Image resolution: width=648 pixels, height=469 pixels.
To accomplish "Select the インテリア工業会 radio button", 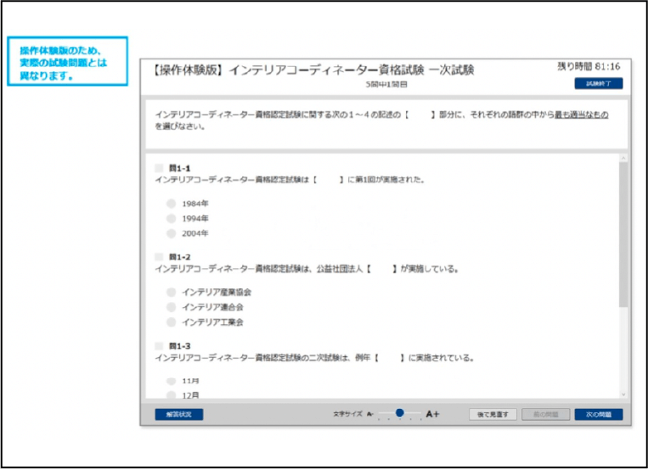I will point(172,322).
